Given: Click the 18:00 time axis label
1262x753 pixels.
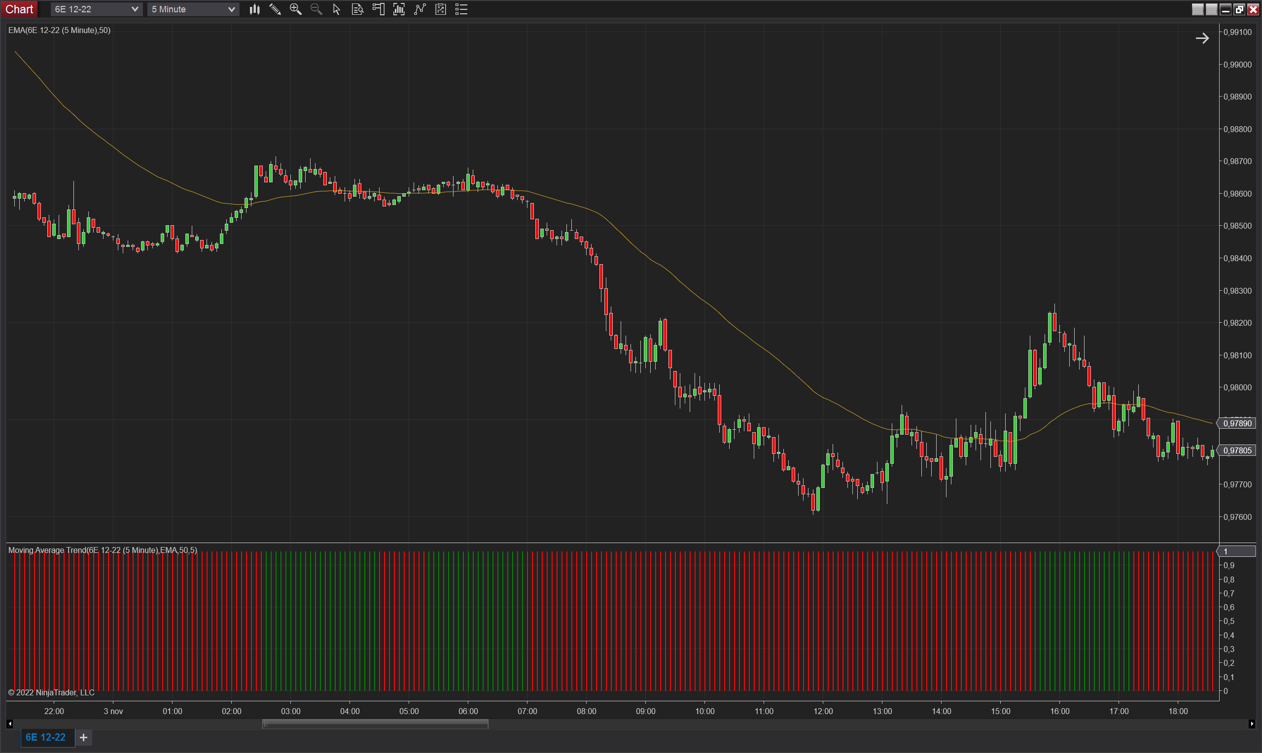Looking at the screenshot, I should coord(1178,712).
